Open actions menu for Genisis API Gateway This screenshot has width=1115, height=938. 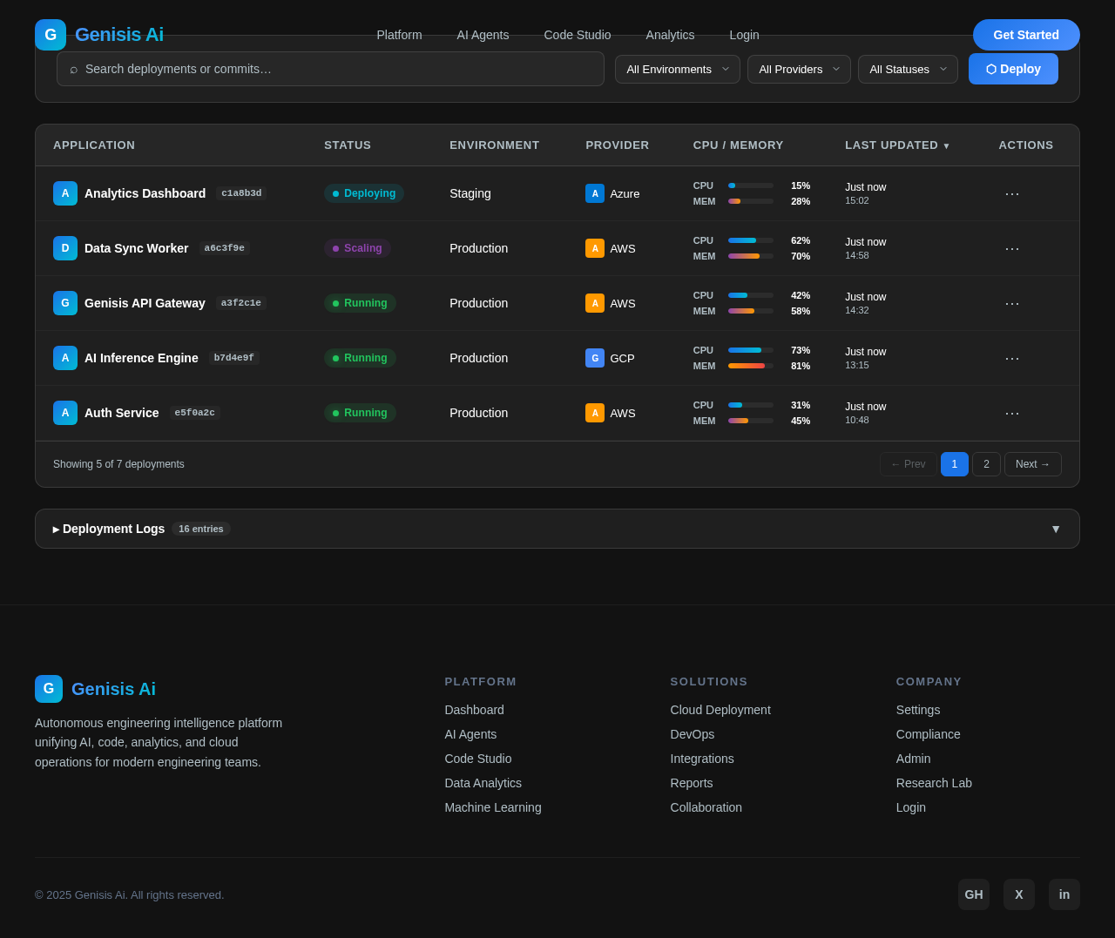pyautogui.click(x=1012, y=303)
